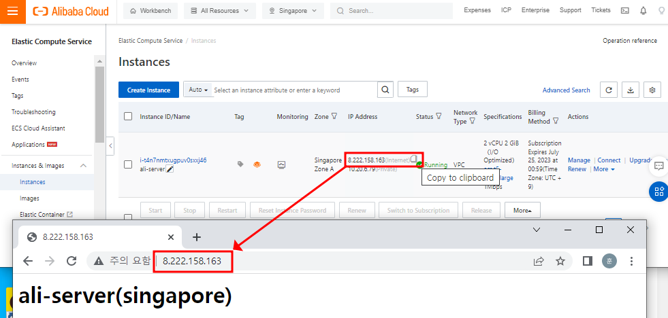This screenshot has height=318, width=668.
Task: Open Tickets in top menu
Action: (x=601, y=10)
